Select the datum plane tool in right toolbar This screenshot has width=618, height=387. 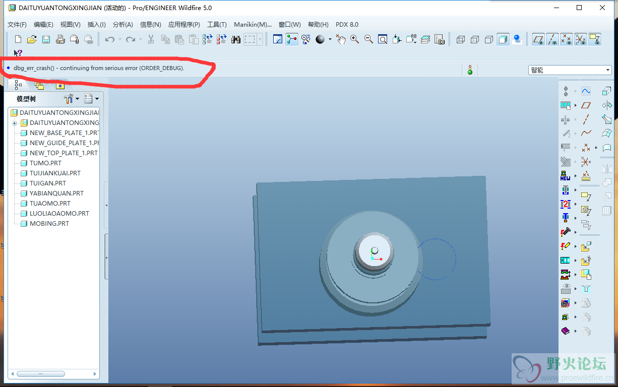[x=586, y=105]
